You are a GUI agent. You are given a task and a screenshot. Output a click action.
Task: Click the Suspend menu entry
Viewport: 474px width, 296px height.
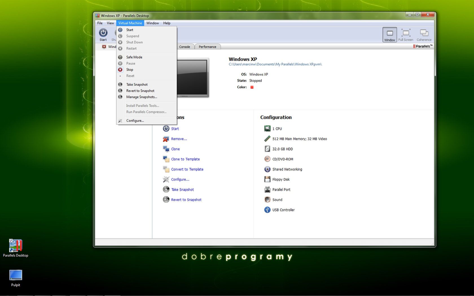(146, 36)
